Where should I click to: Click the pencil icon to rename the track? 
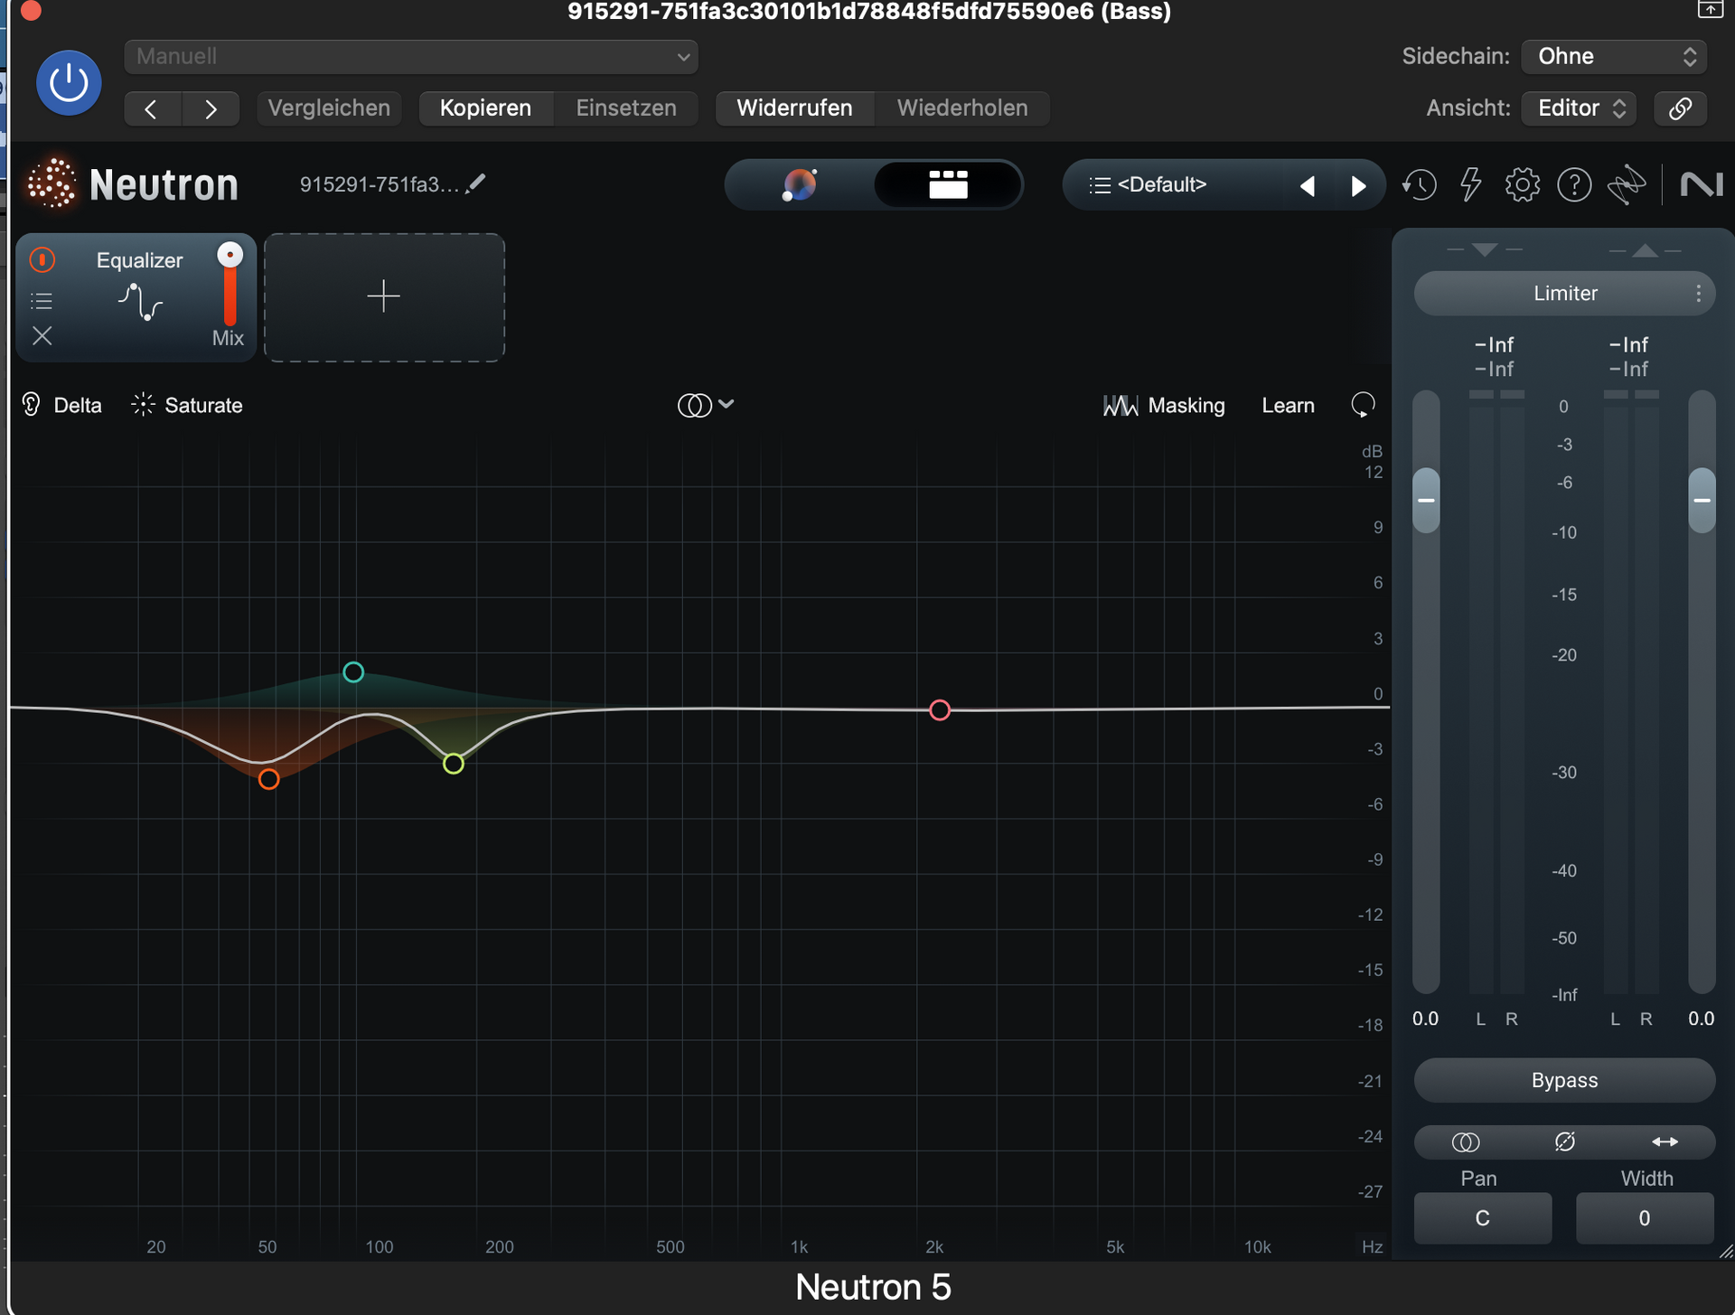[x=476, y=183]
